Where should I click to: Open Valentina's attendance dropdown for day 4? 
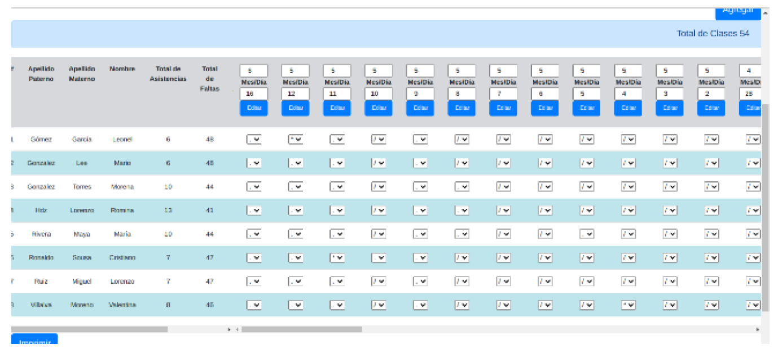pos(628,305)
